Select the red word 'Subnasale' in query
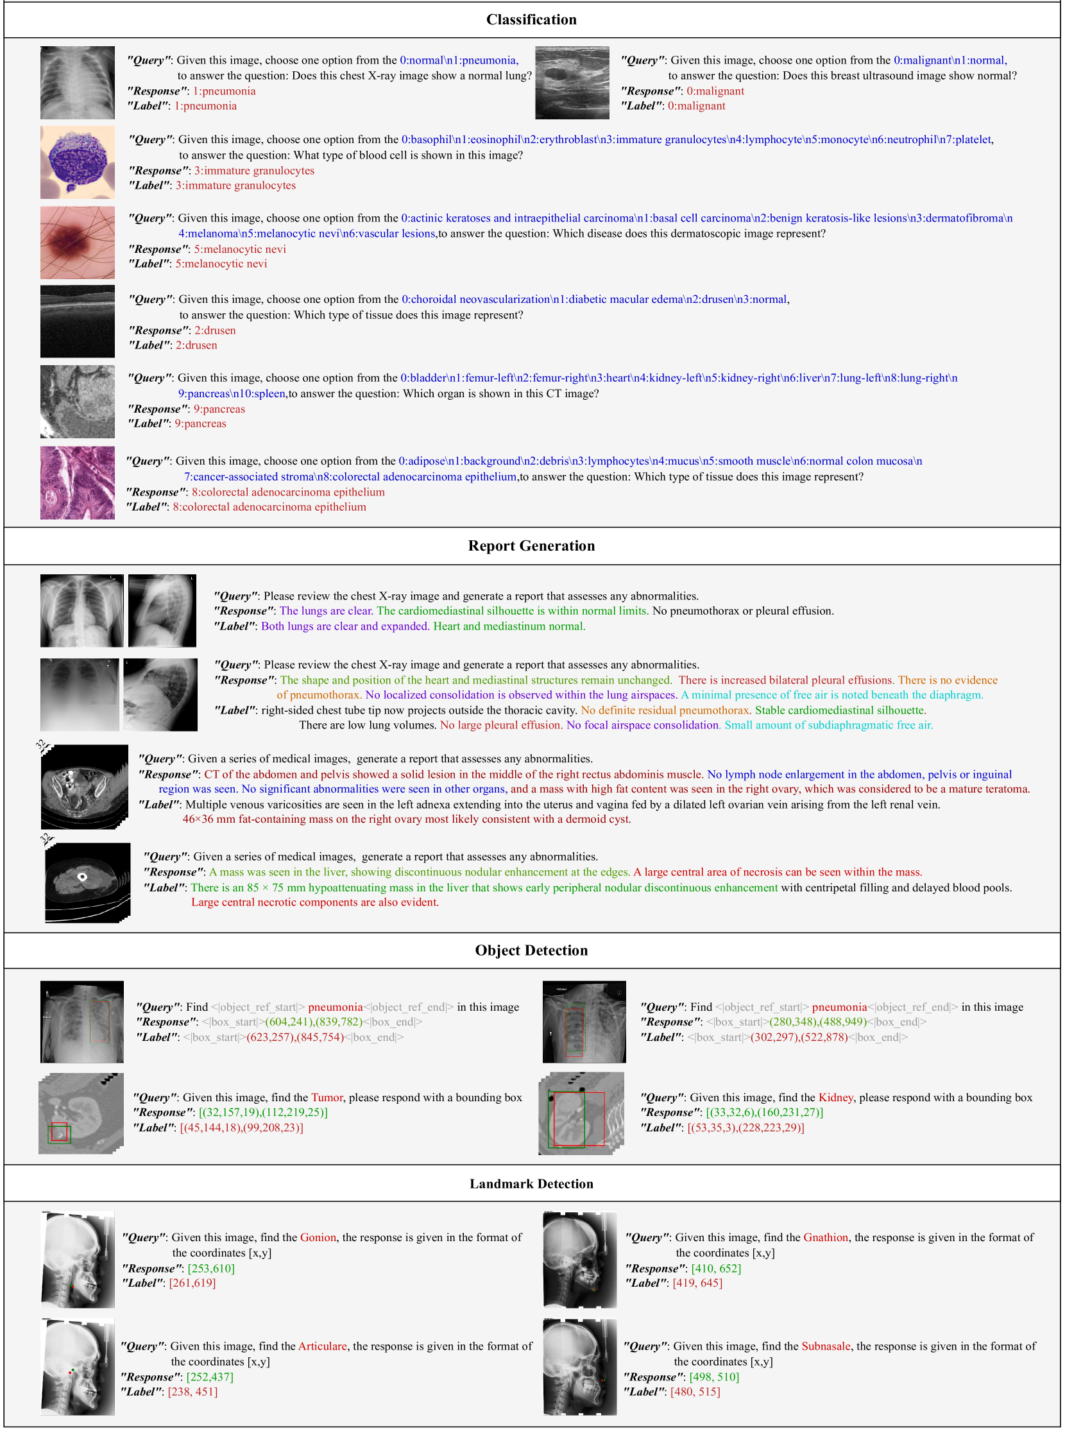The width and height of the screenshot is (1065, 1433). click(826, 1346)
